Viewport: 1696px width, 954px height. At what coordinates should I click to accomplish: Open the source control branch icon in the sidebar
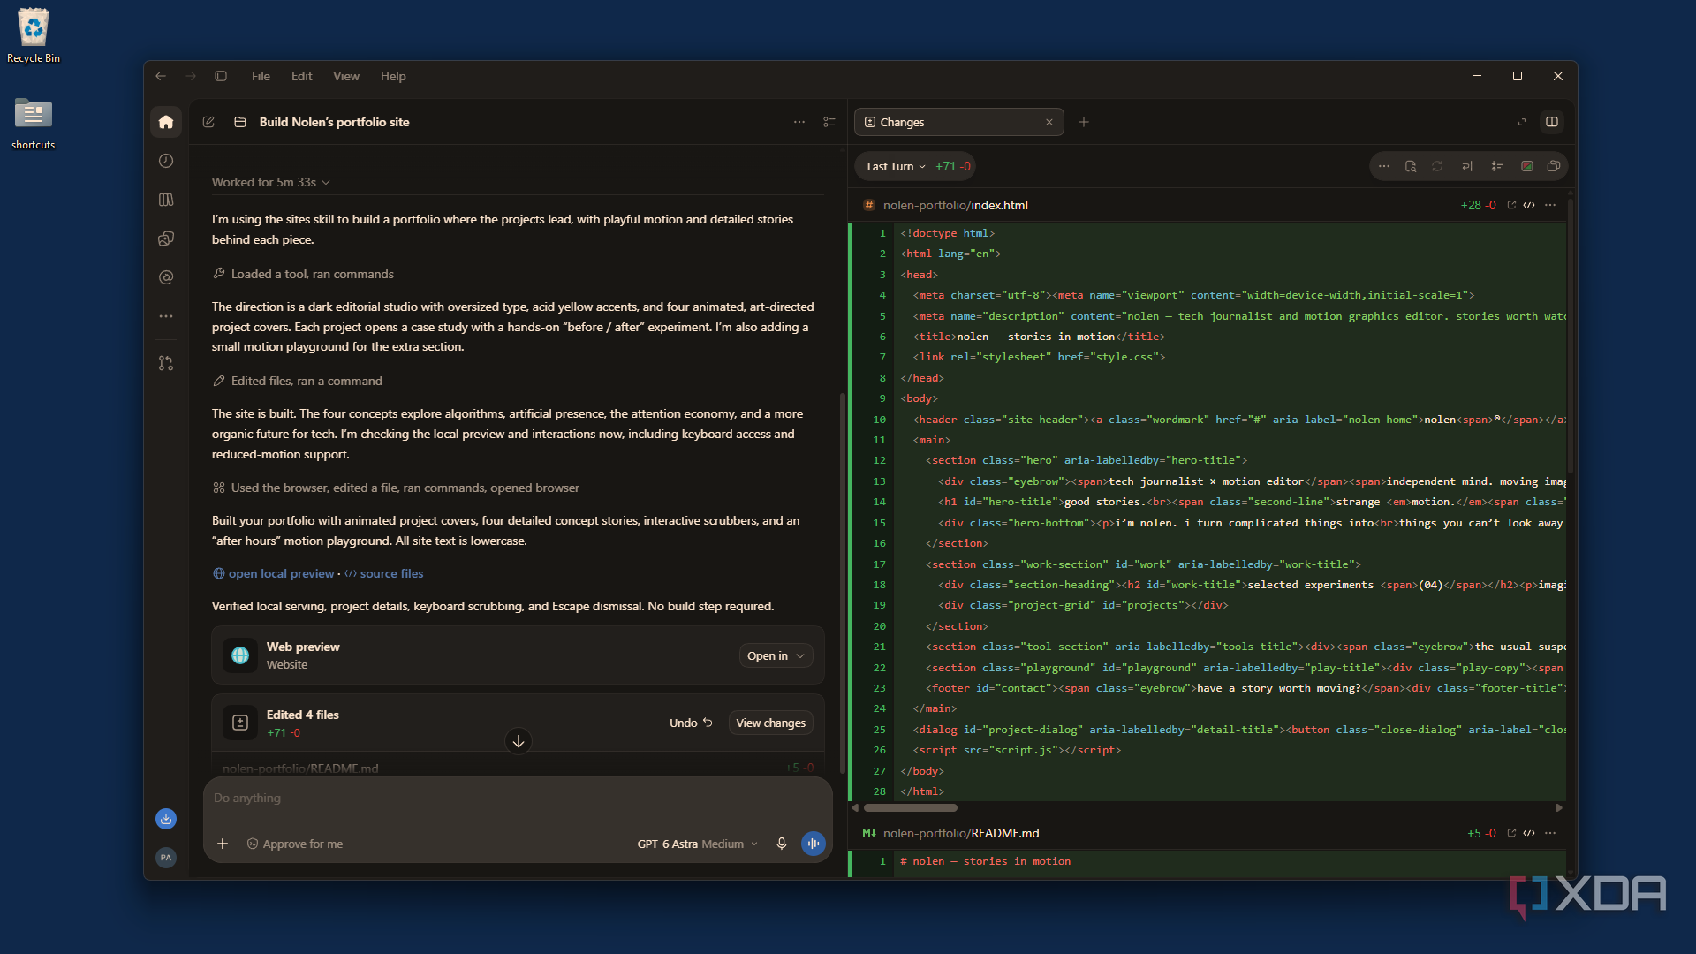pyautogui.click(x=166, y=363)
